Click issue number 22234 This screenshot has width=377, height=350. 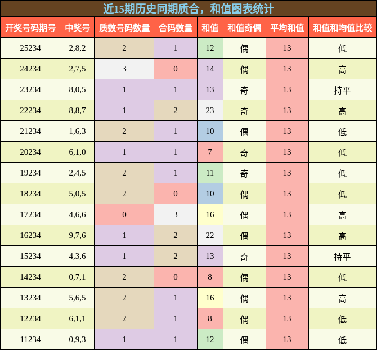pos(30,110)
